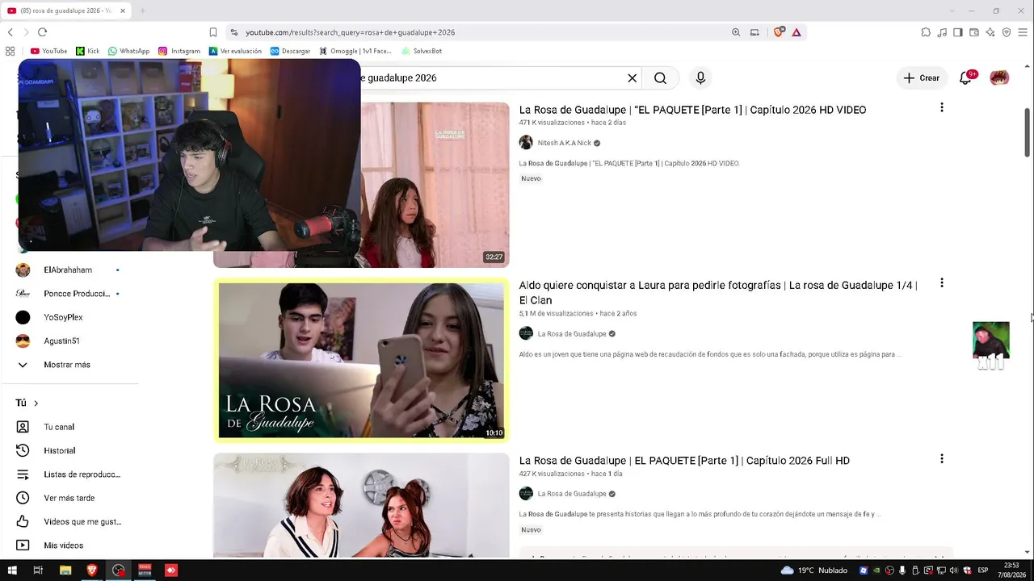Image resolution: width=1034 pixels, height=581 pixels.
Task: Open Videos que me gustan in sidebar
Action: (69, 522)
